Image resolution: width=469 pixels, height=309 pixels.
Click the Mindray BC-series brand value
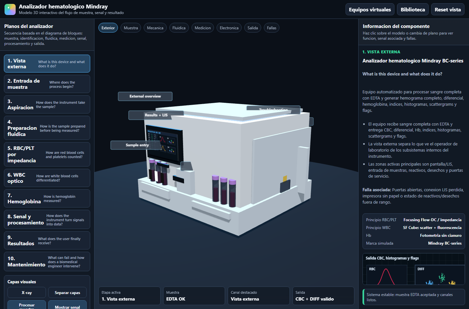click(445, 243)
